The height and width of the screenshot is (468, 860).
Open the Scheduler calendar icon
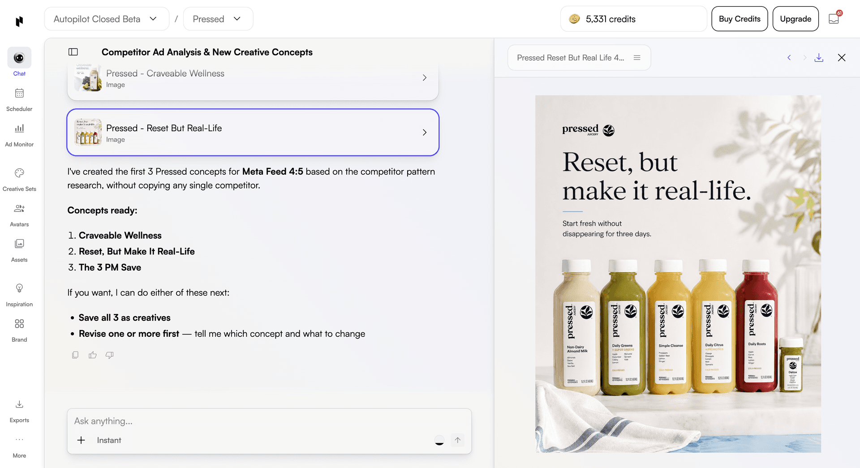point(19,93)
